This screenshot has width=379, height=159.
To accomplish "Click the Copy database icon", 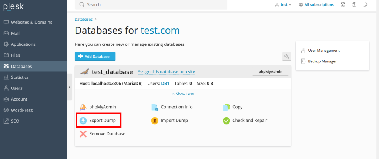I will [x=227, y=107].
